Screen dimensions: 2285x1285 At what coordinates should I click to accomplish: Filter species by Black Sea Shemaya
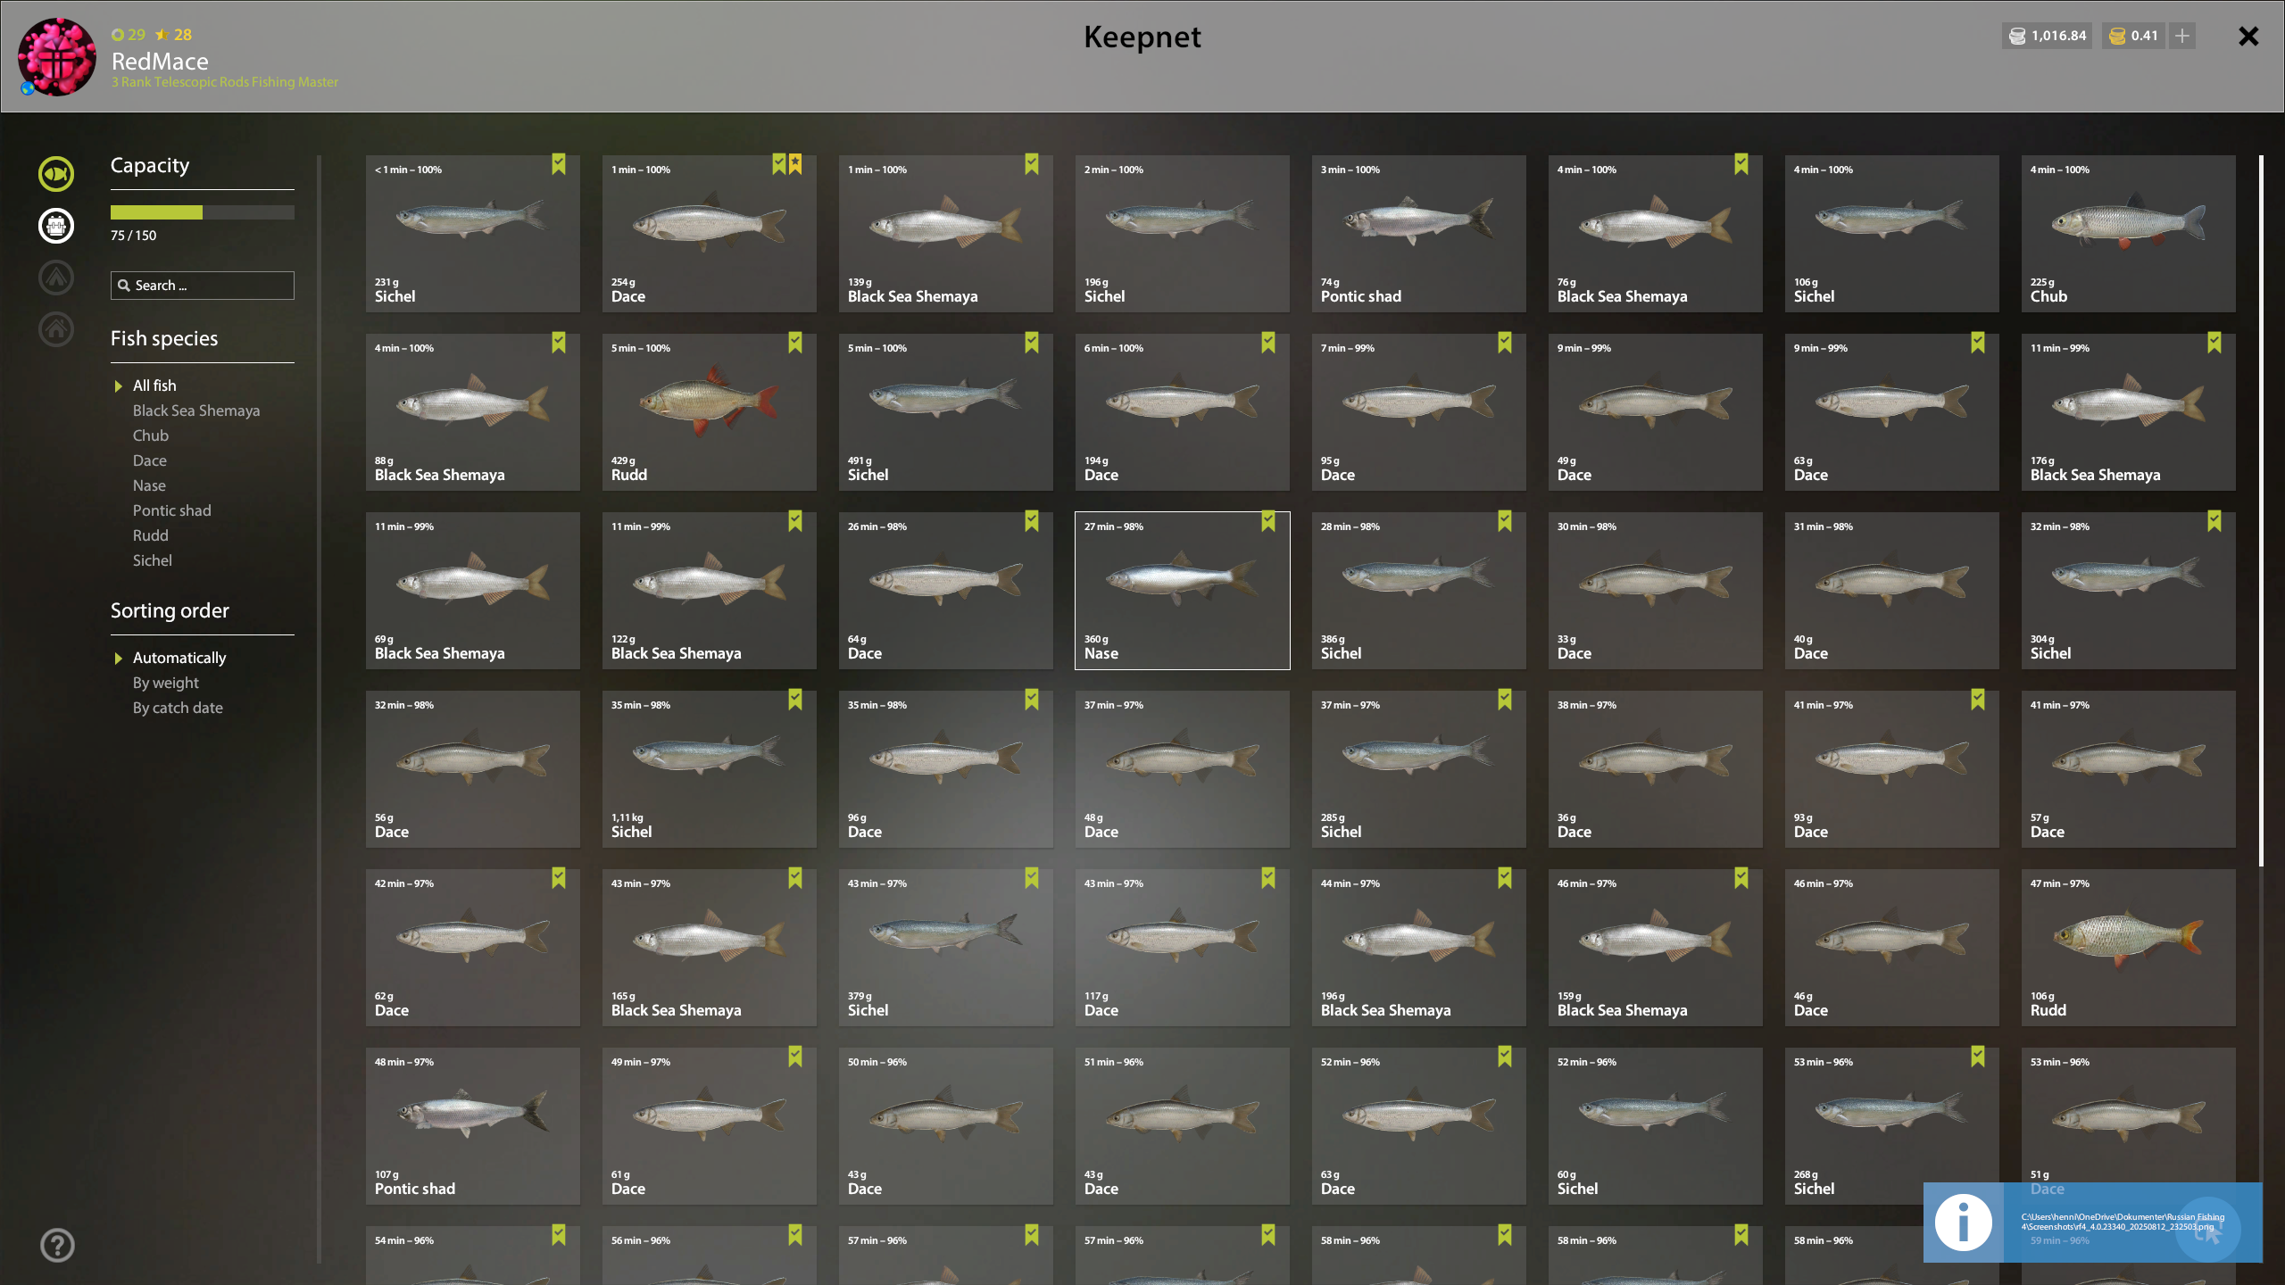pos(196,410)
